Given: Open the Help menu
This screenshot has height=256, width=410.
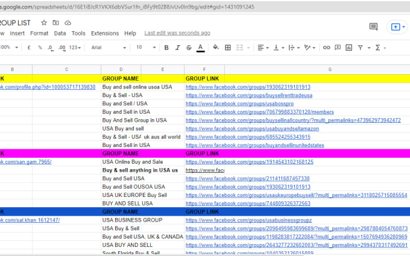Looking at the screenshot, I should (x=130, y=33).
